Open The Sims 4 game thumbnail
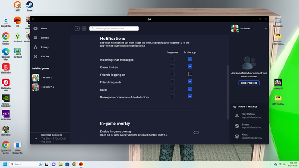The image size is (299, 168). point(36,87)
